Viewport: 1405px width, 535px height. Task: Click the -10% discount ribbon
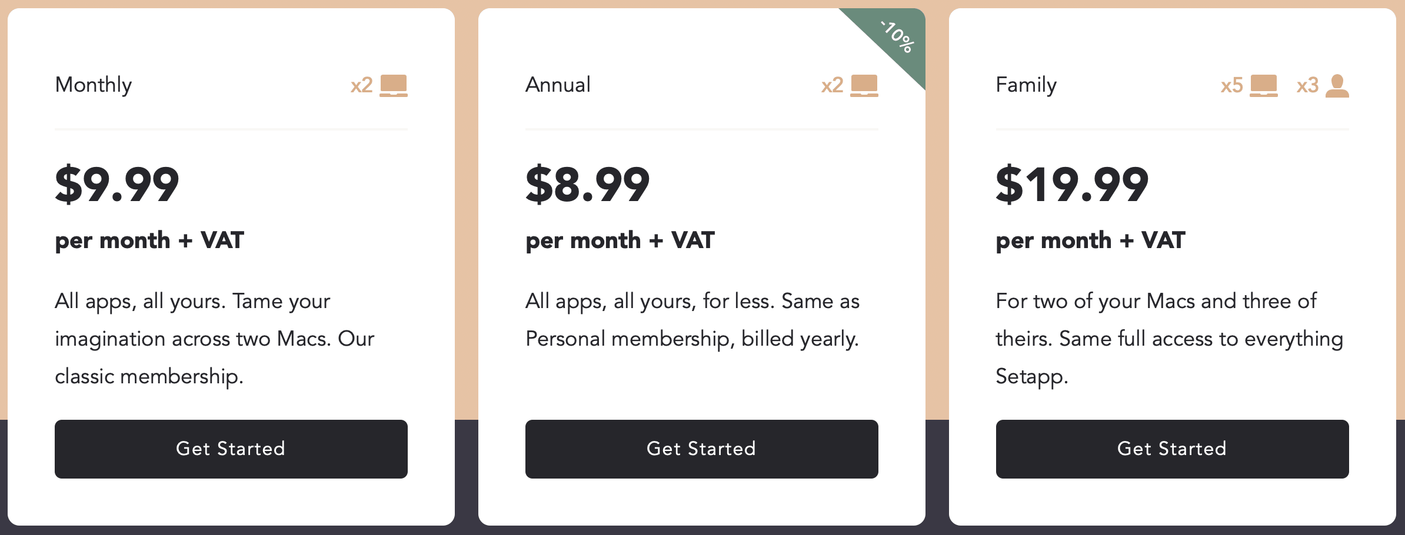tap(895, 36)
